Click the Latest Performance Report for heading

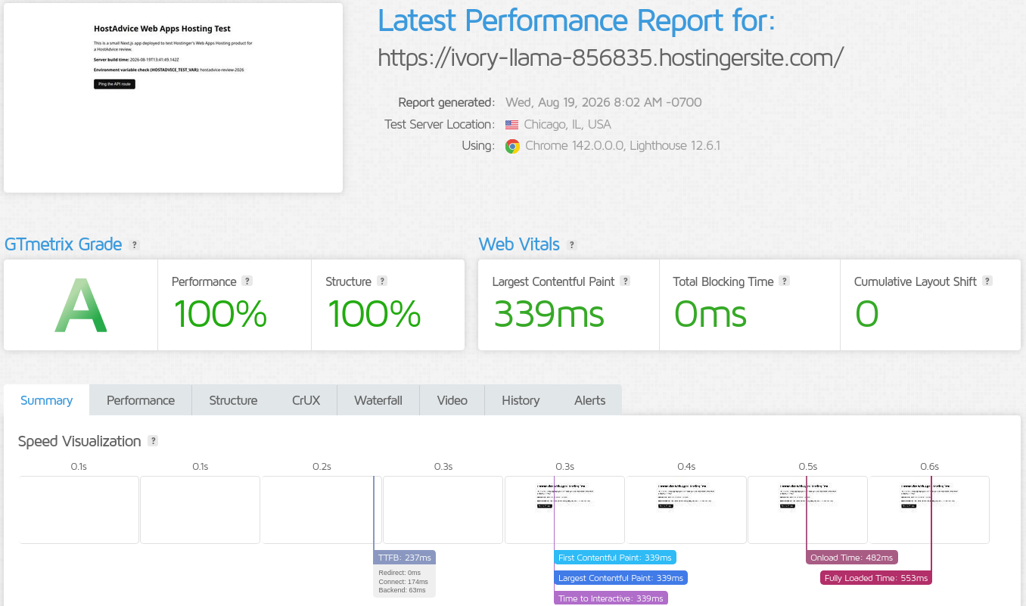[x=577, y=20]
